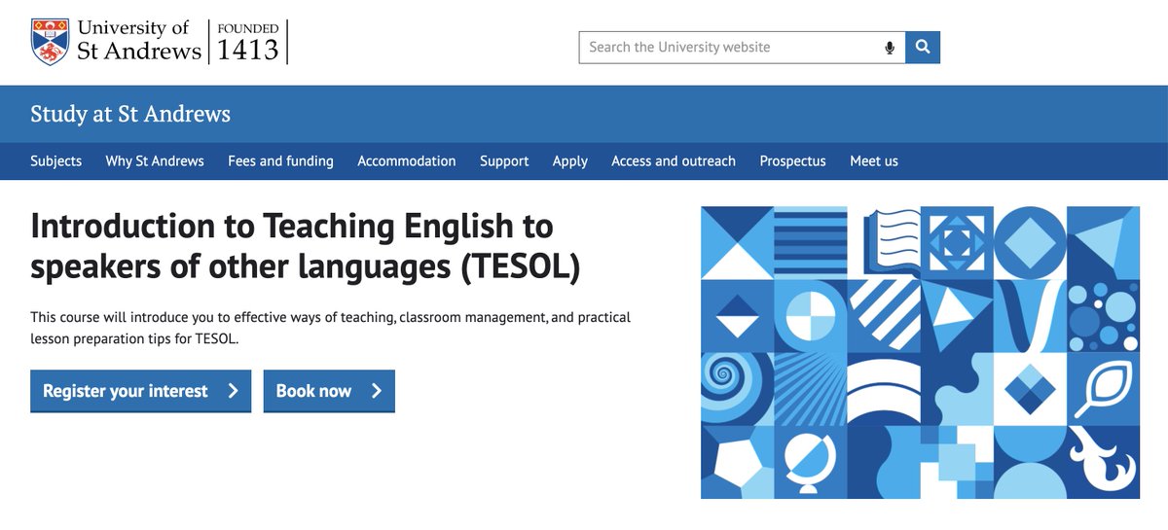Click the University of St Andrews crest logo

(x=50, y=41)
